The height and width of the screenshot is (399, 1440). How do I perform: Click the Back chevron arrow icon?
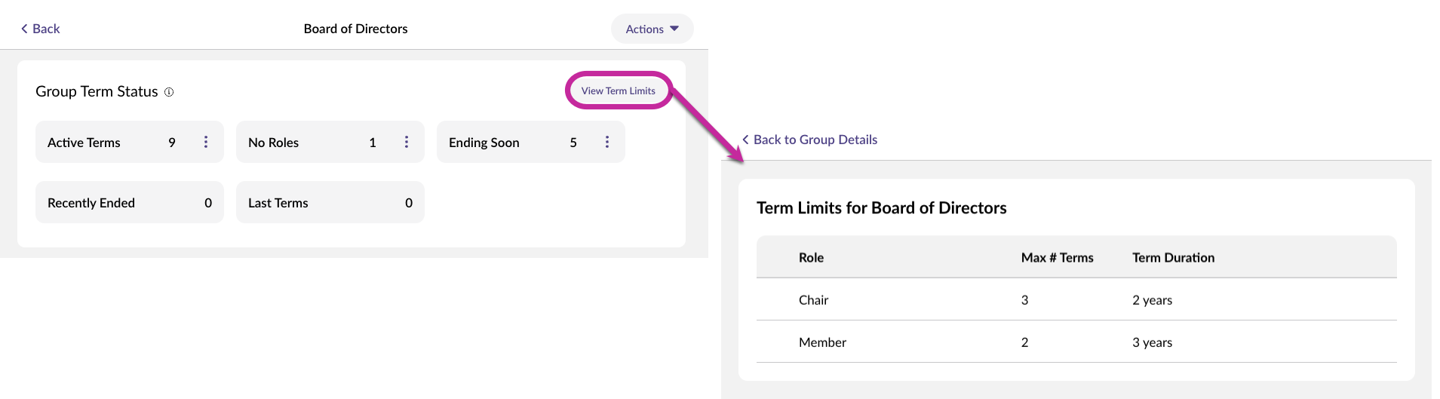point(24,29)
